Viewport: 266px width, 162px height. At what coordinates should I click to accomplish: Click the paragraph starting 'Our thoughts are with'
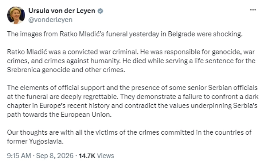[x=129, y=137]
